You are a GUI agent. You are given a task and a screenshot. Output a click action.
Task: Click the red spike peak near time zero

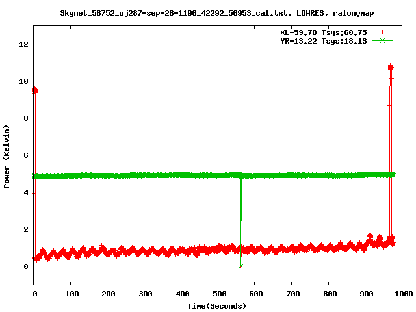[x=34, y=91]
